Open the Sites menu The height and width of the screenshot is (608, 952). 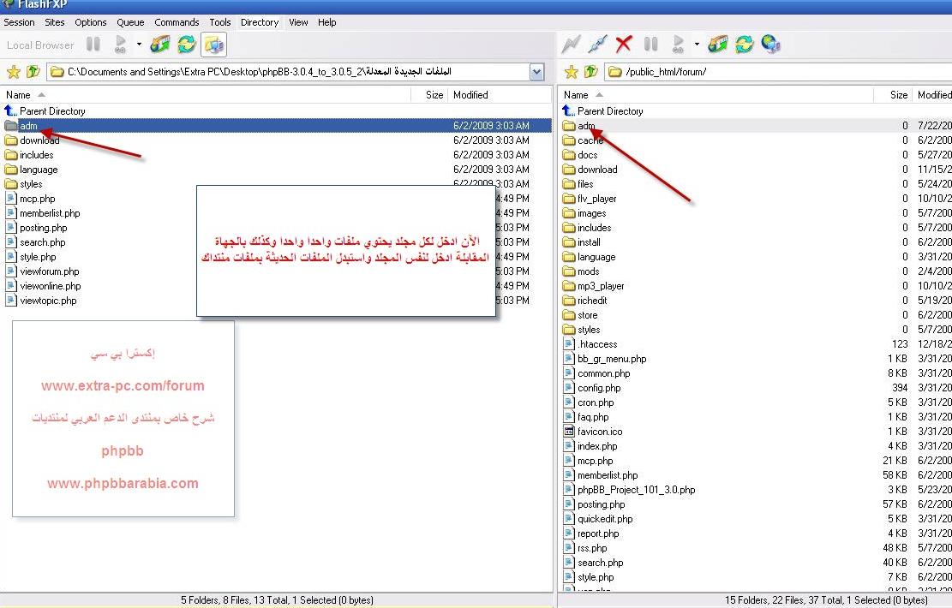coord(55,22)
